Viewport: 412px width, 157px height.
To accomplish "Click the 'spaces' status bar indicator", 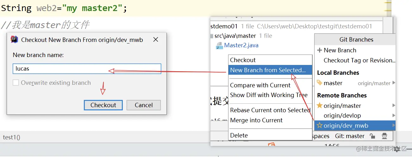I will tap(321, 136).
